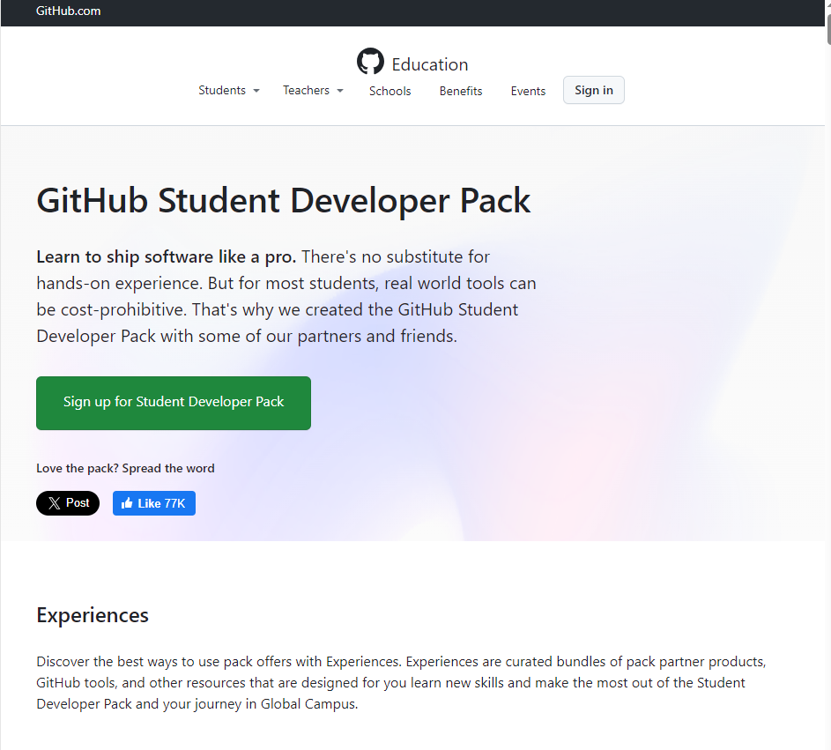Click the Sign in button
Image resolution: width=831 pixels, height=750 pixels.
pyautogui.click(x=594, y=90)
